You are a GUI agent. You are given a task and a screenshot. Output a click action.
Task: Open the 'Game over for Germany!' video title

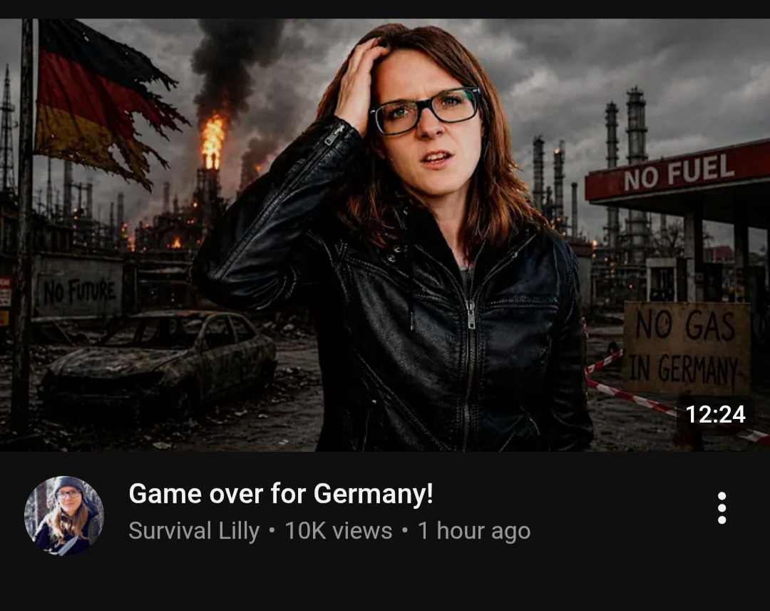[x=281, y=493]
